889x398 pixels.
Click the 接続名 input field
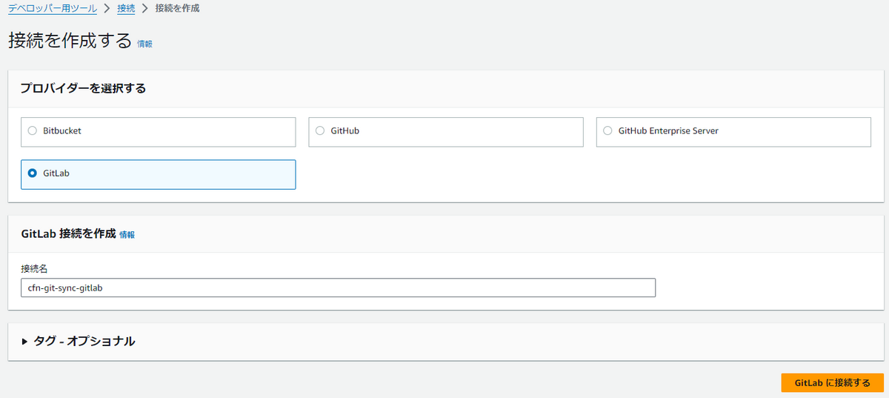click(x=339, y=288)
